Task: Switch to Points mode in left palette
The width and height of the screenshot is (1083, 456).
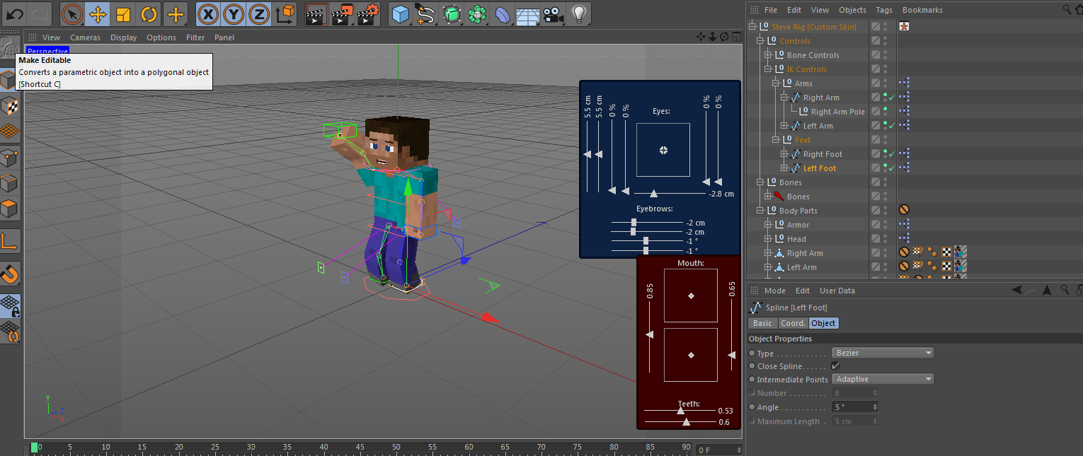Action: tap(10, 158)
